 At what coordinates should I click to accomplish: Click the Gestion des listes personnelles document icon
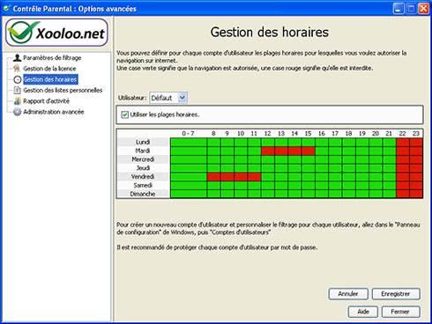tap(18, 90)
